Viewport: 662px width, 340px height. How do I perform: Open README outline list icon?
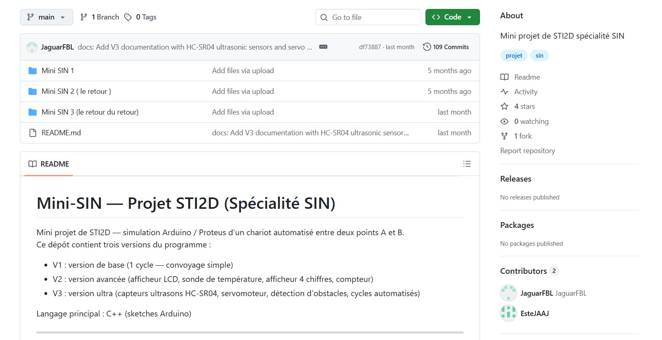(x=467, y=164)
